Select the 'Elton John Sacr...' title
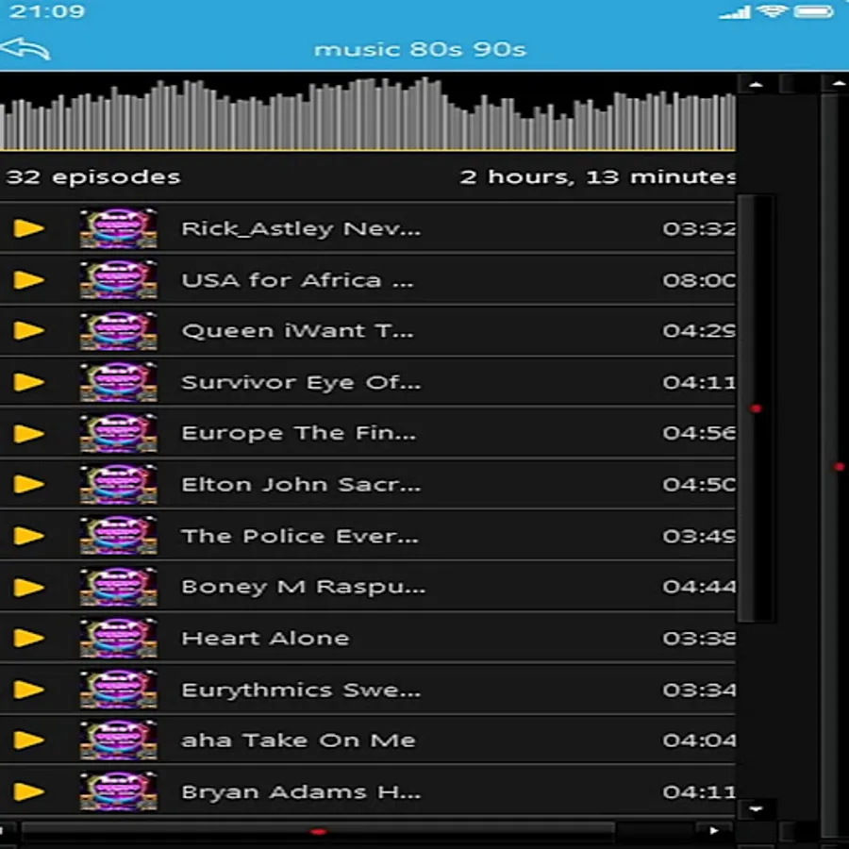Viewport: 849px width, 849px height. point(301,485)
